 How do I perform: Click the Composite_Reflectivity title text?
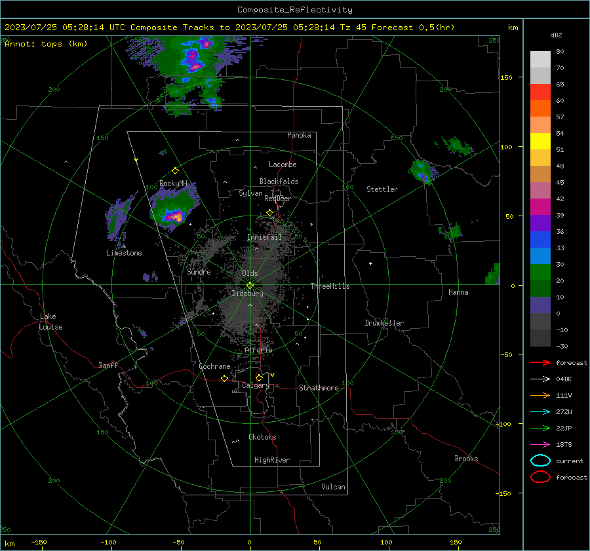pos(295,10)
